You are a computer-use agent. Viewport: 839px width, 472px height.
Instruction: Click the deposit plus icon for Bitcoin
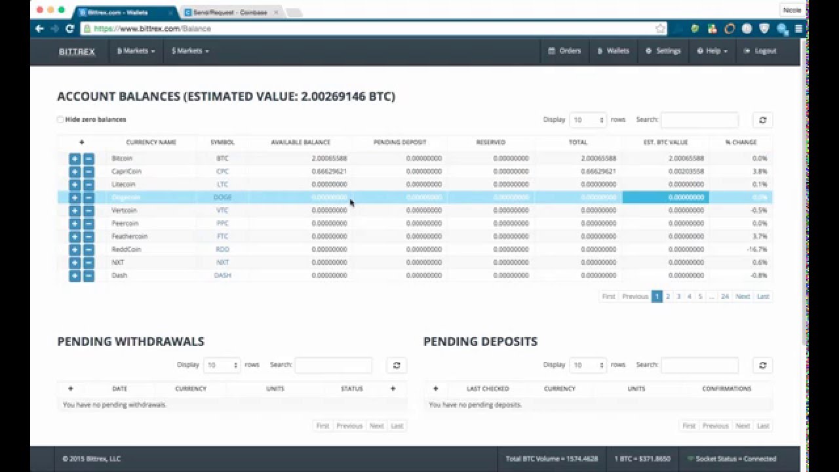pos(75,159)
